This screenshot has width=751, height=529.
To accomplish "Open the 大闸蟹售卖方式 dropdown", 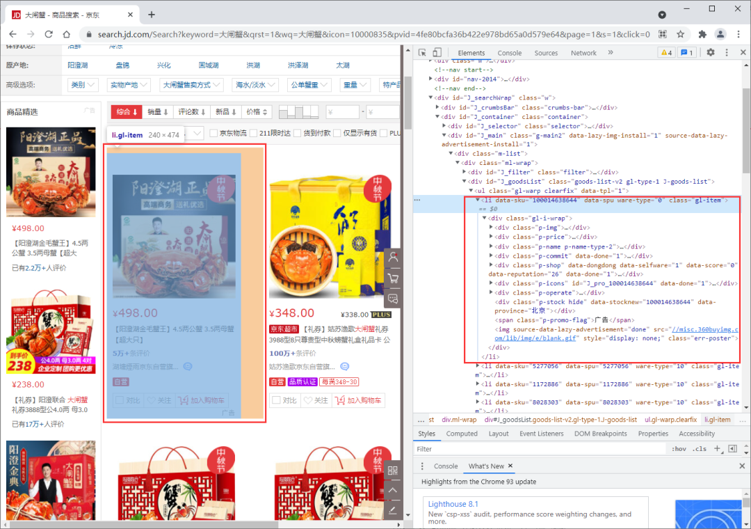I will (x=191, y=85).
